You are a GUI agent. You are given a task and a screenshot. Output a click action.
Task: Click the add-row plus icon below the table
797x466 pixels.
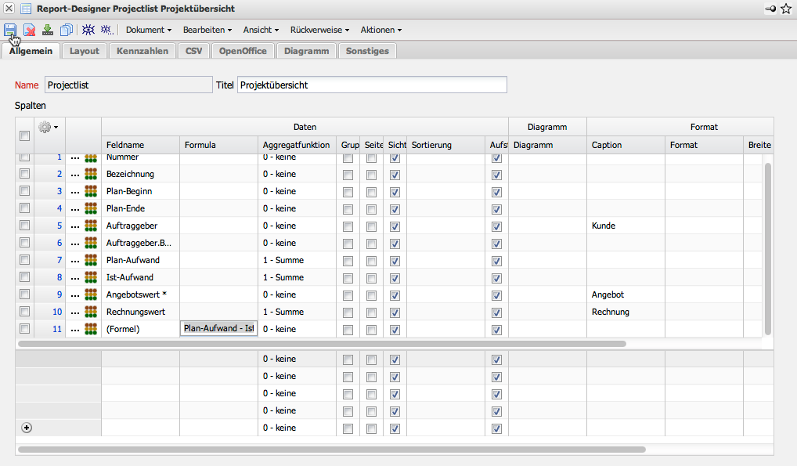[x=27, y=428]
